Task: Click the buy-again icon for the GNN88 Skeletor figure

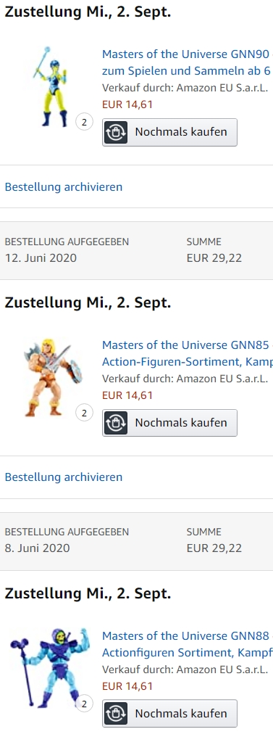Action: (115, 713)
